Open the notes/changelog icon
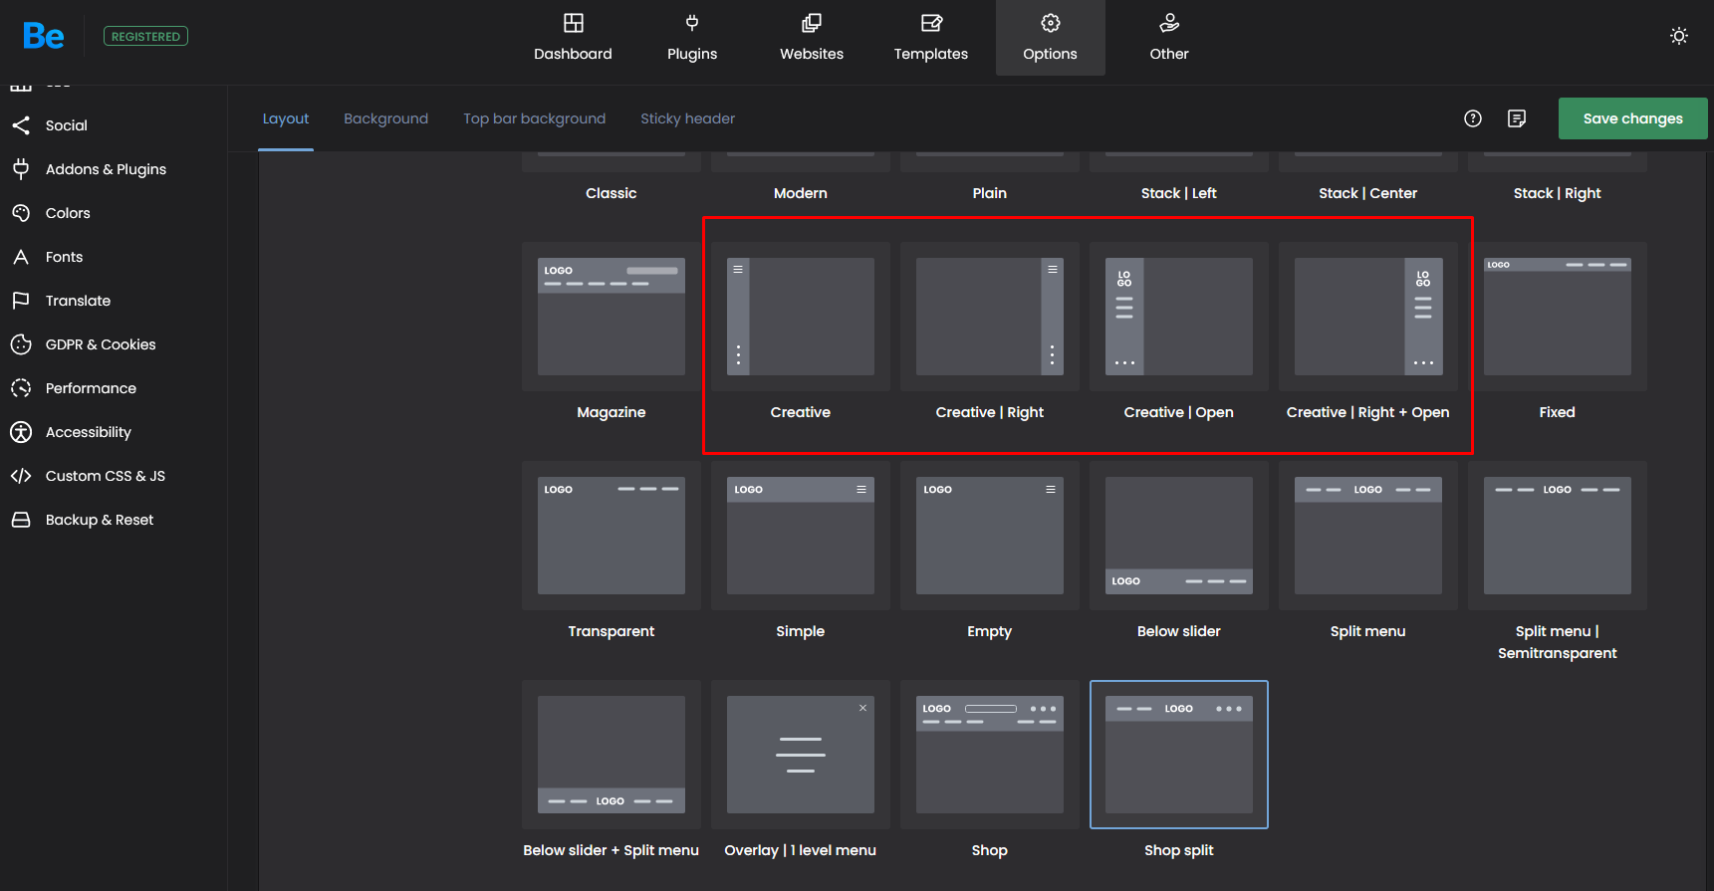The width and height of the screenshot is (1714, 891). pos(1517,118)
